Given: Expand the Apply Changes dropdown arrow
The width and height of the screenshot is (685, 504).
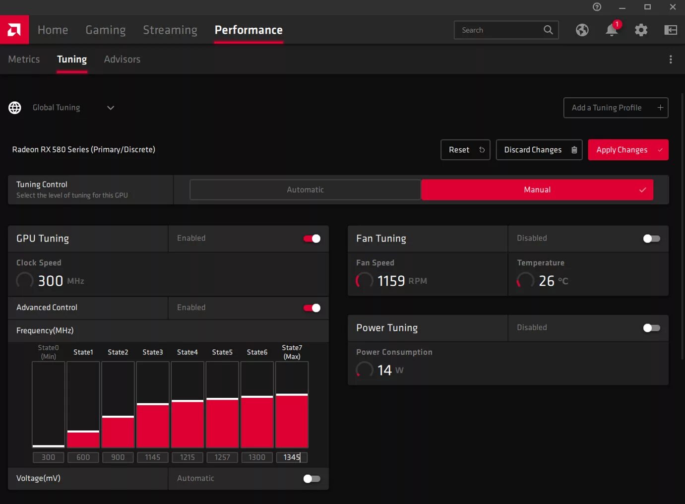Looking at the screenshot, I should pyautogui.click(x=660, y=150).
